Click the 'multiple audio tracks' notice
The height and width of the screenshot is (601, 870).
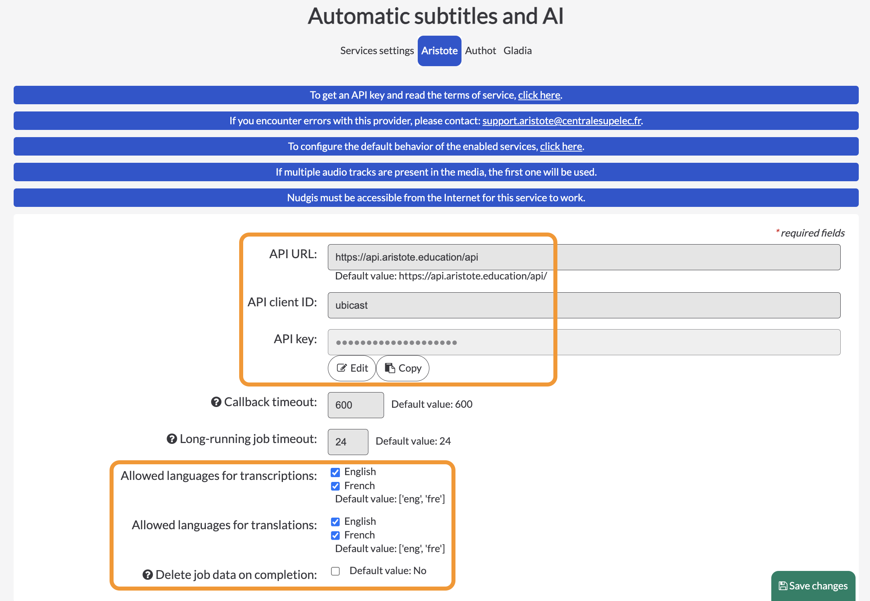point(436,172)
